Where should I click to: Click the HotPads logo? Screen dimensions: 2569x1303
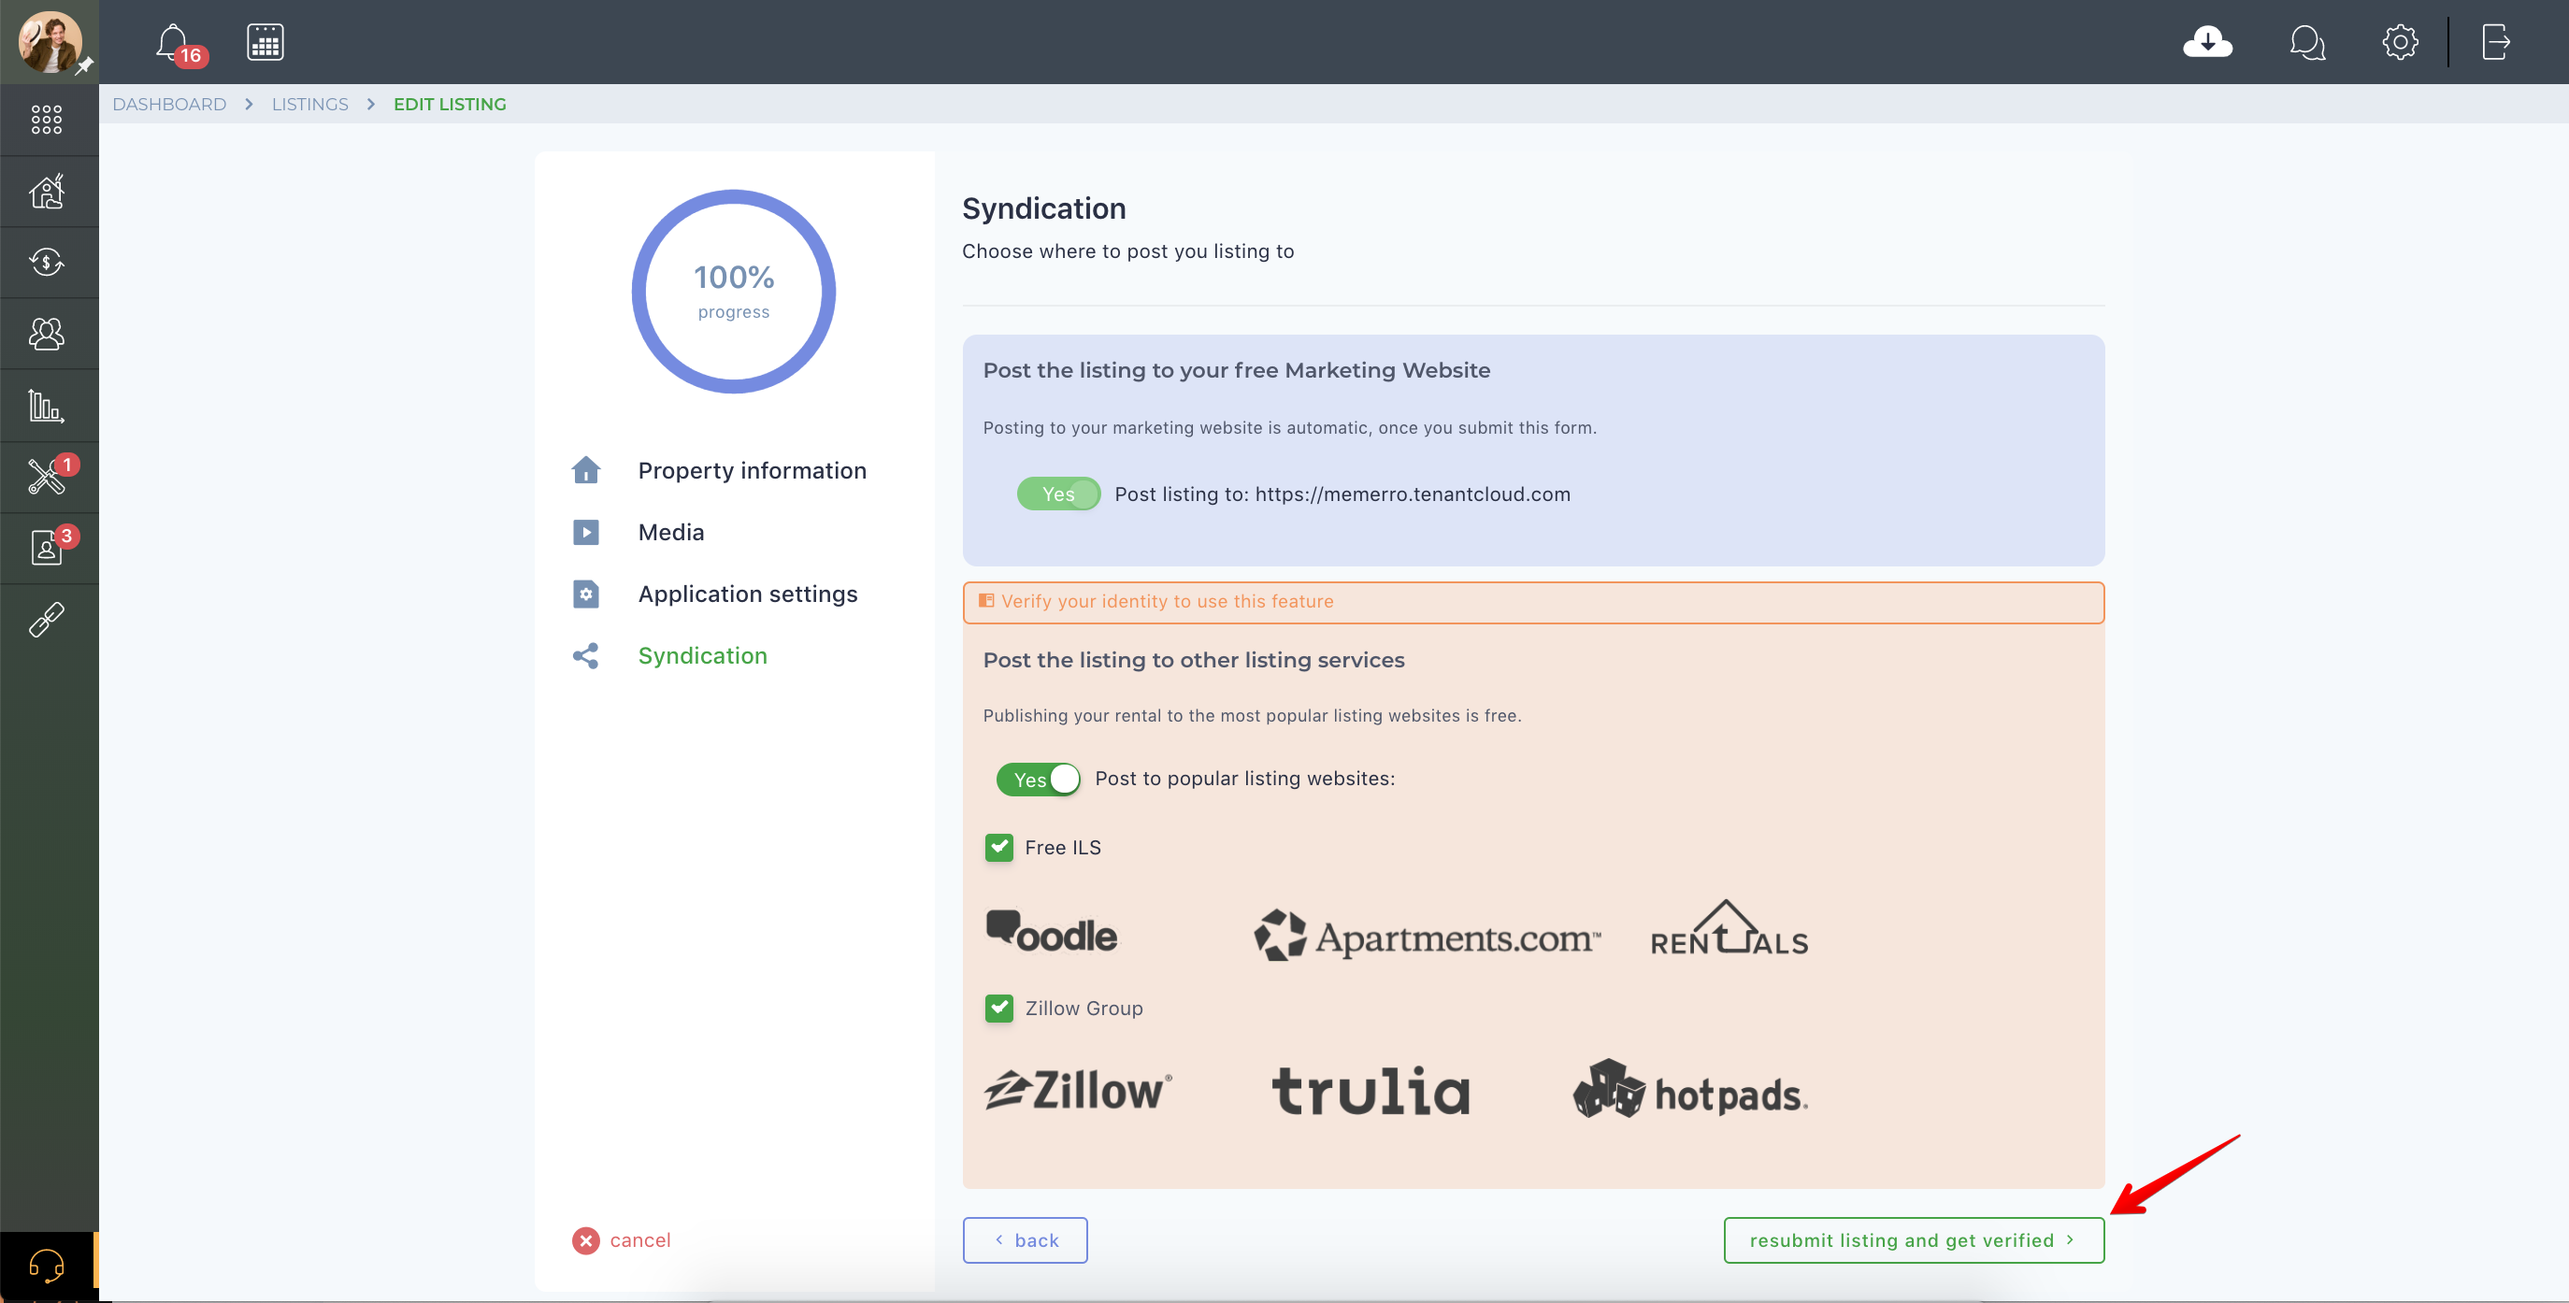(1690, 1090)
